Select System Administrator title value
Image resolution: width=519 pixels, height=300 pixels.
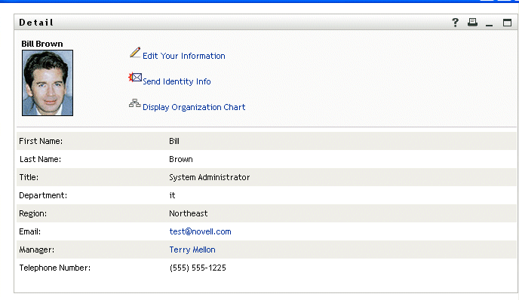coord(210,177)
